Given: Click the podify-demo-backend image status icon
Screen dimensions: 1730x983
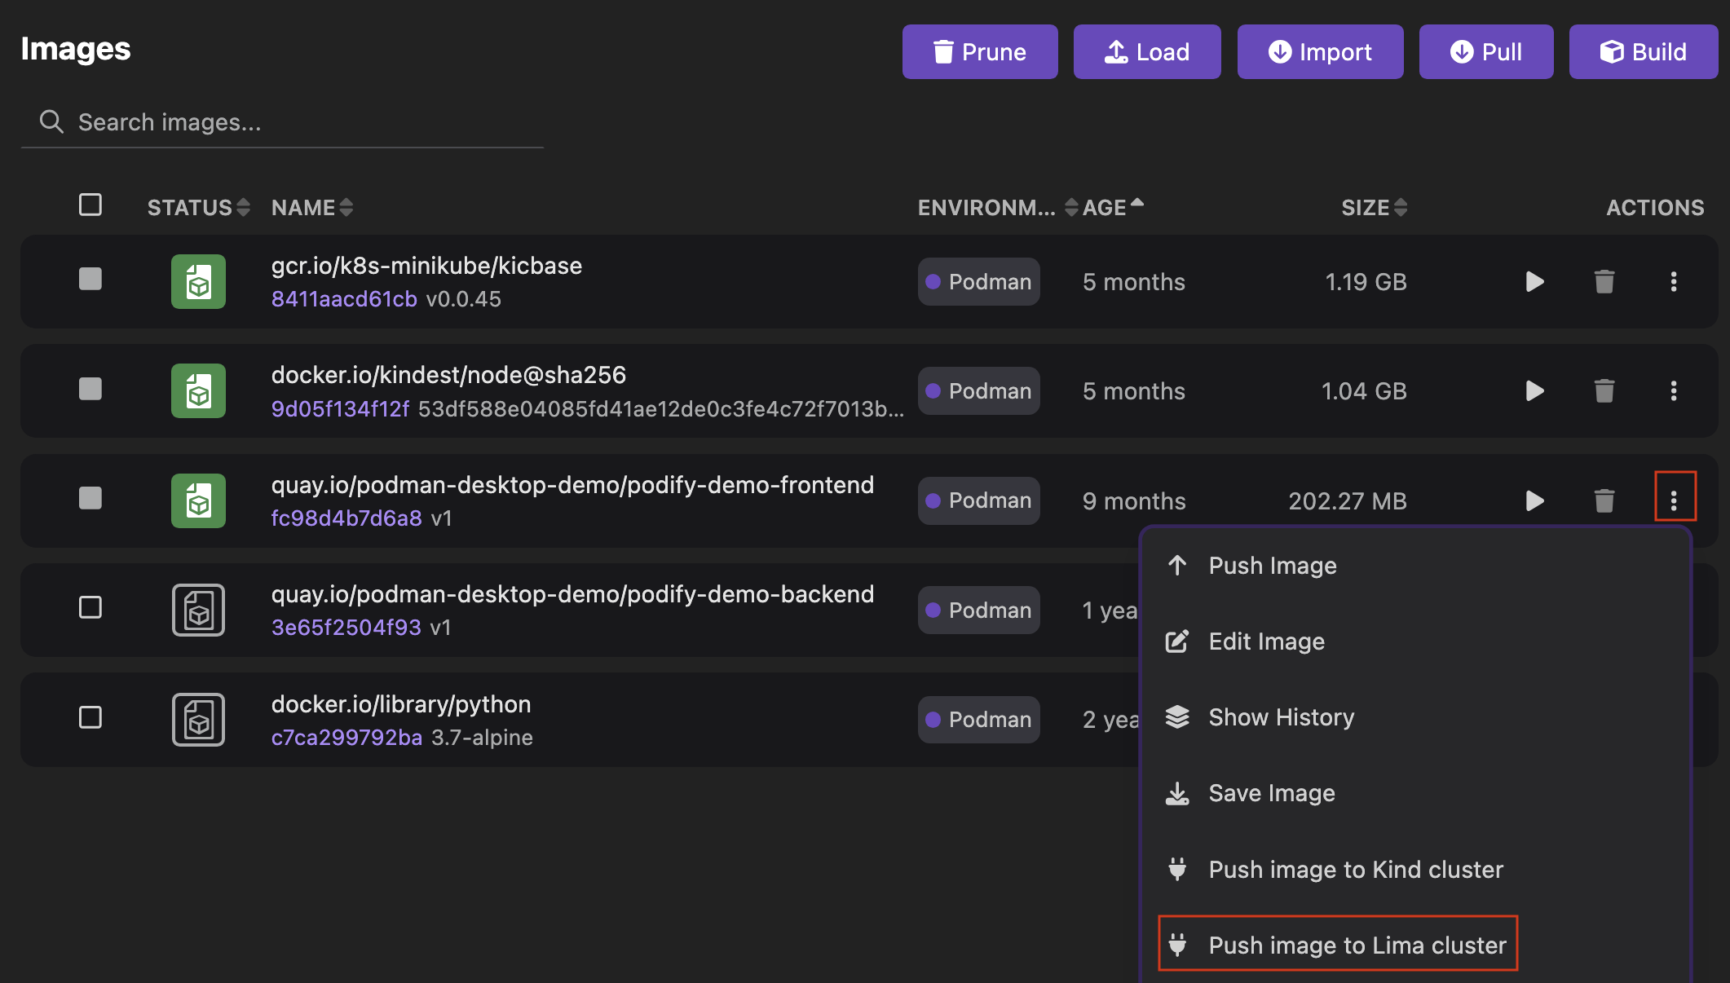Looking at the screenshot, I should click(x=198, y=610).
